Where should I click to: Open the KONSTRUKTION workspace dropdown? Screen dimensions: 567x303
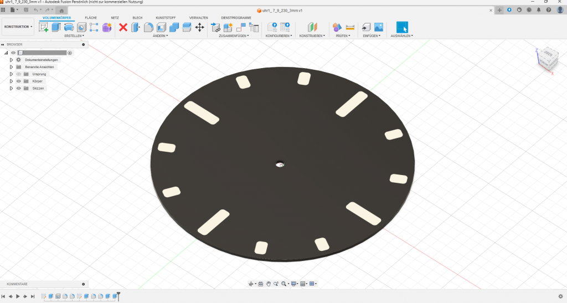[x=18, y=27]
